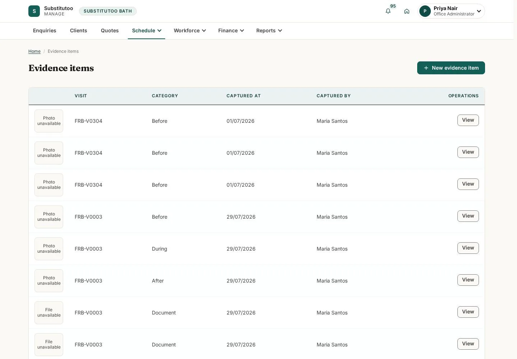The height and width of the screenshot is (359, 517).
Task: Click the During category cell
Action: pyautogui.click(x=159, y=249)
